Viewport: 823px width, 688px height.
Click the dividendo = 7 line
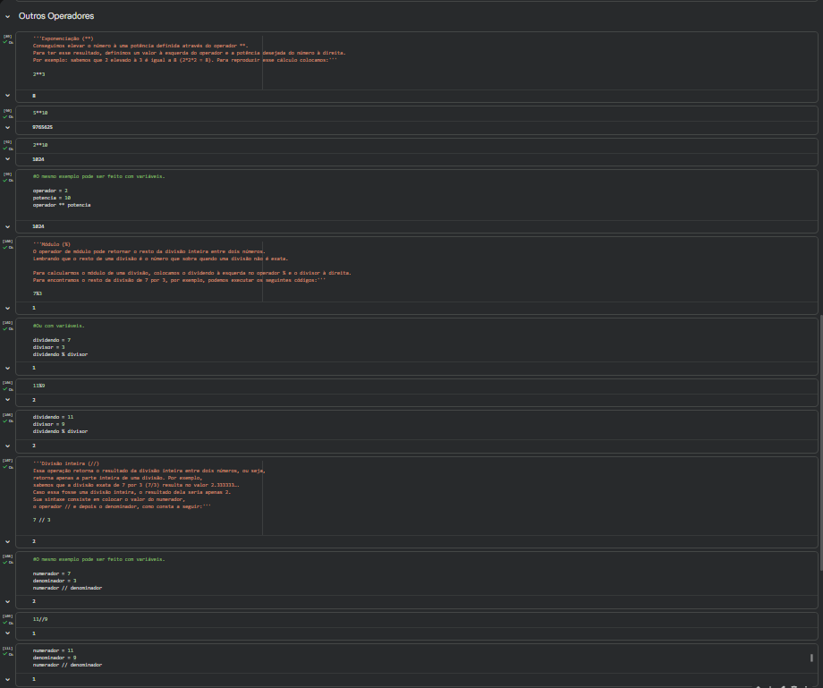52,340
